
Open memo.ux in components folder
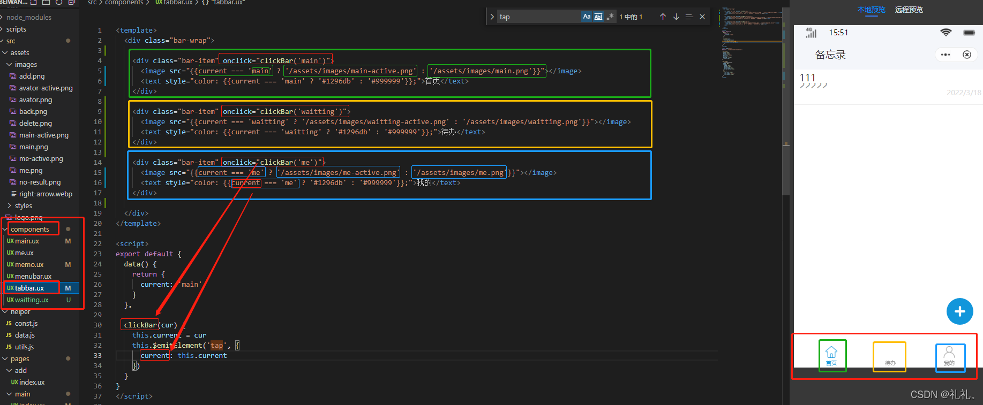[x=29, y=264]
